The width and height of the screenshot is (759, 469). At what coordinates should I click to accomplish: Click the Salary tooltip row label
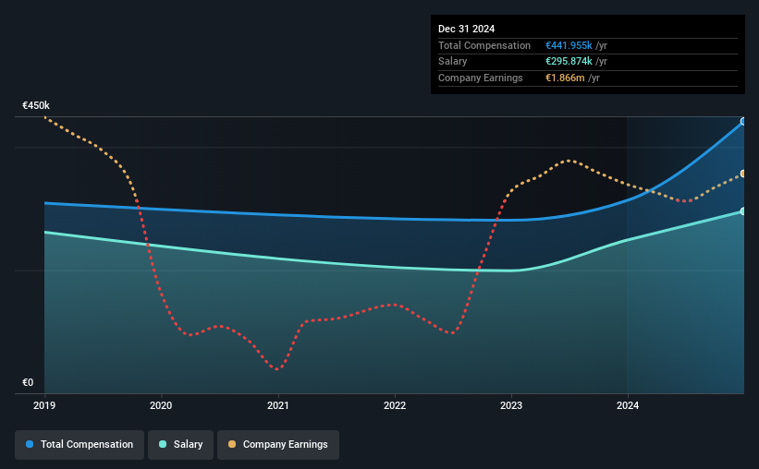(x=453, y=62)
